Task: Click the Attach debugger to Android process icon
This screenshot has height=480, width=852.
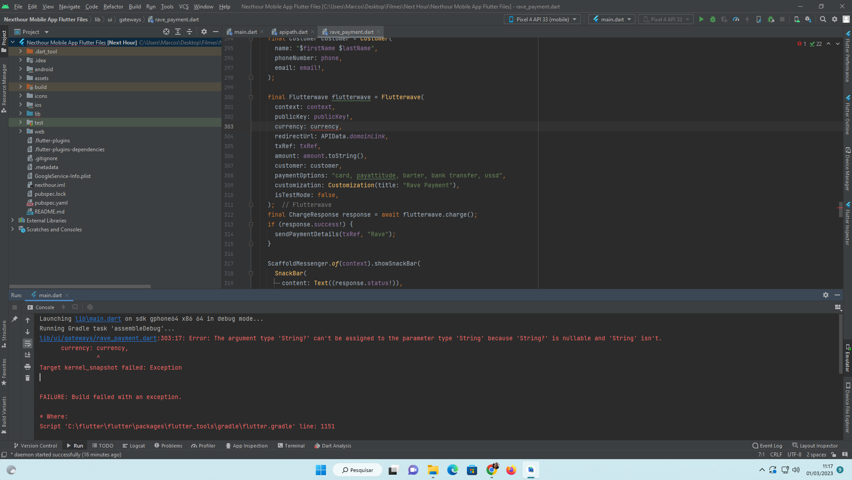Action: point(771,20)
